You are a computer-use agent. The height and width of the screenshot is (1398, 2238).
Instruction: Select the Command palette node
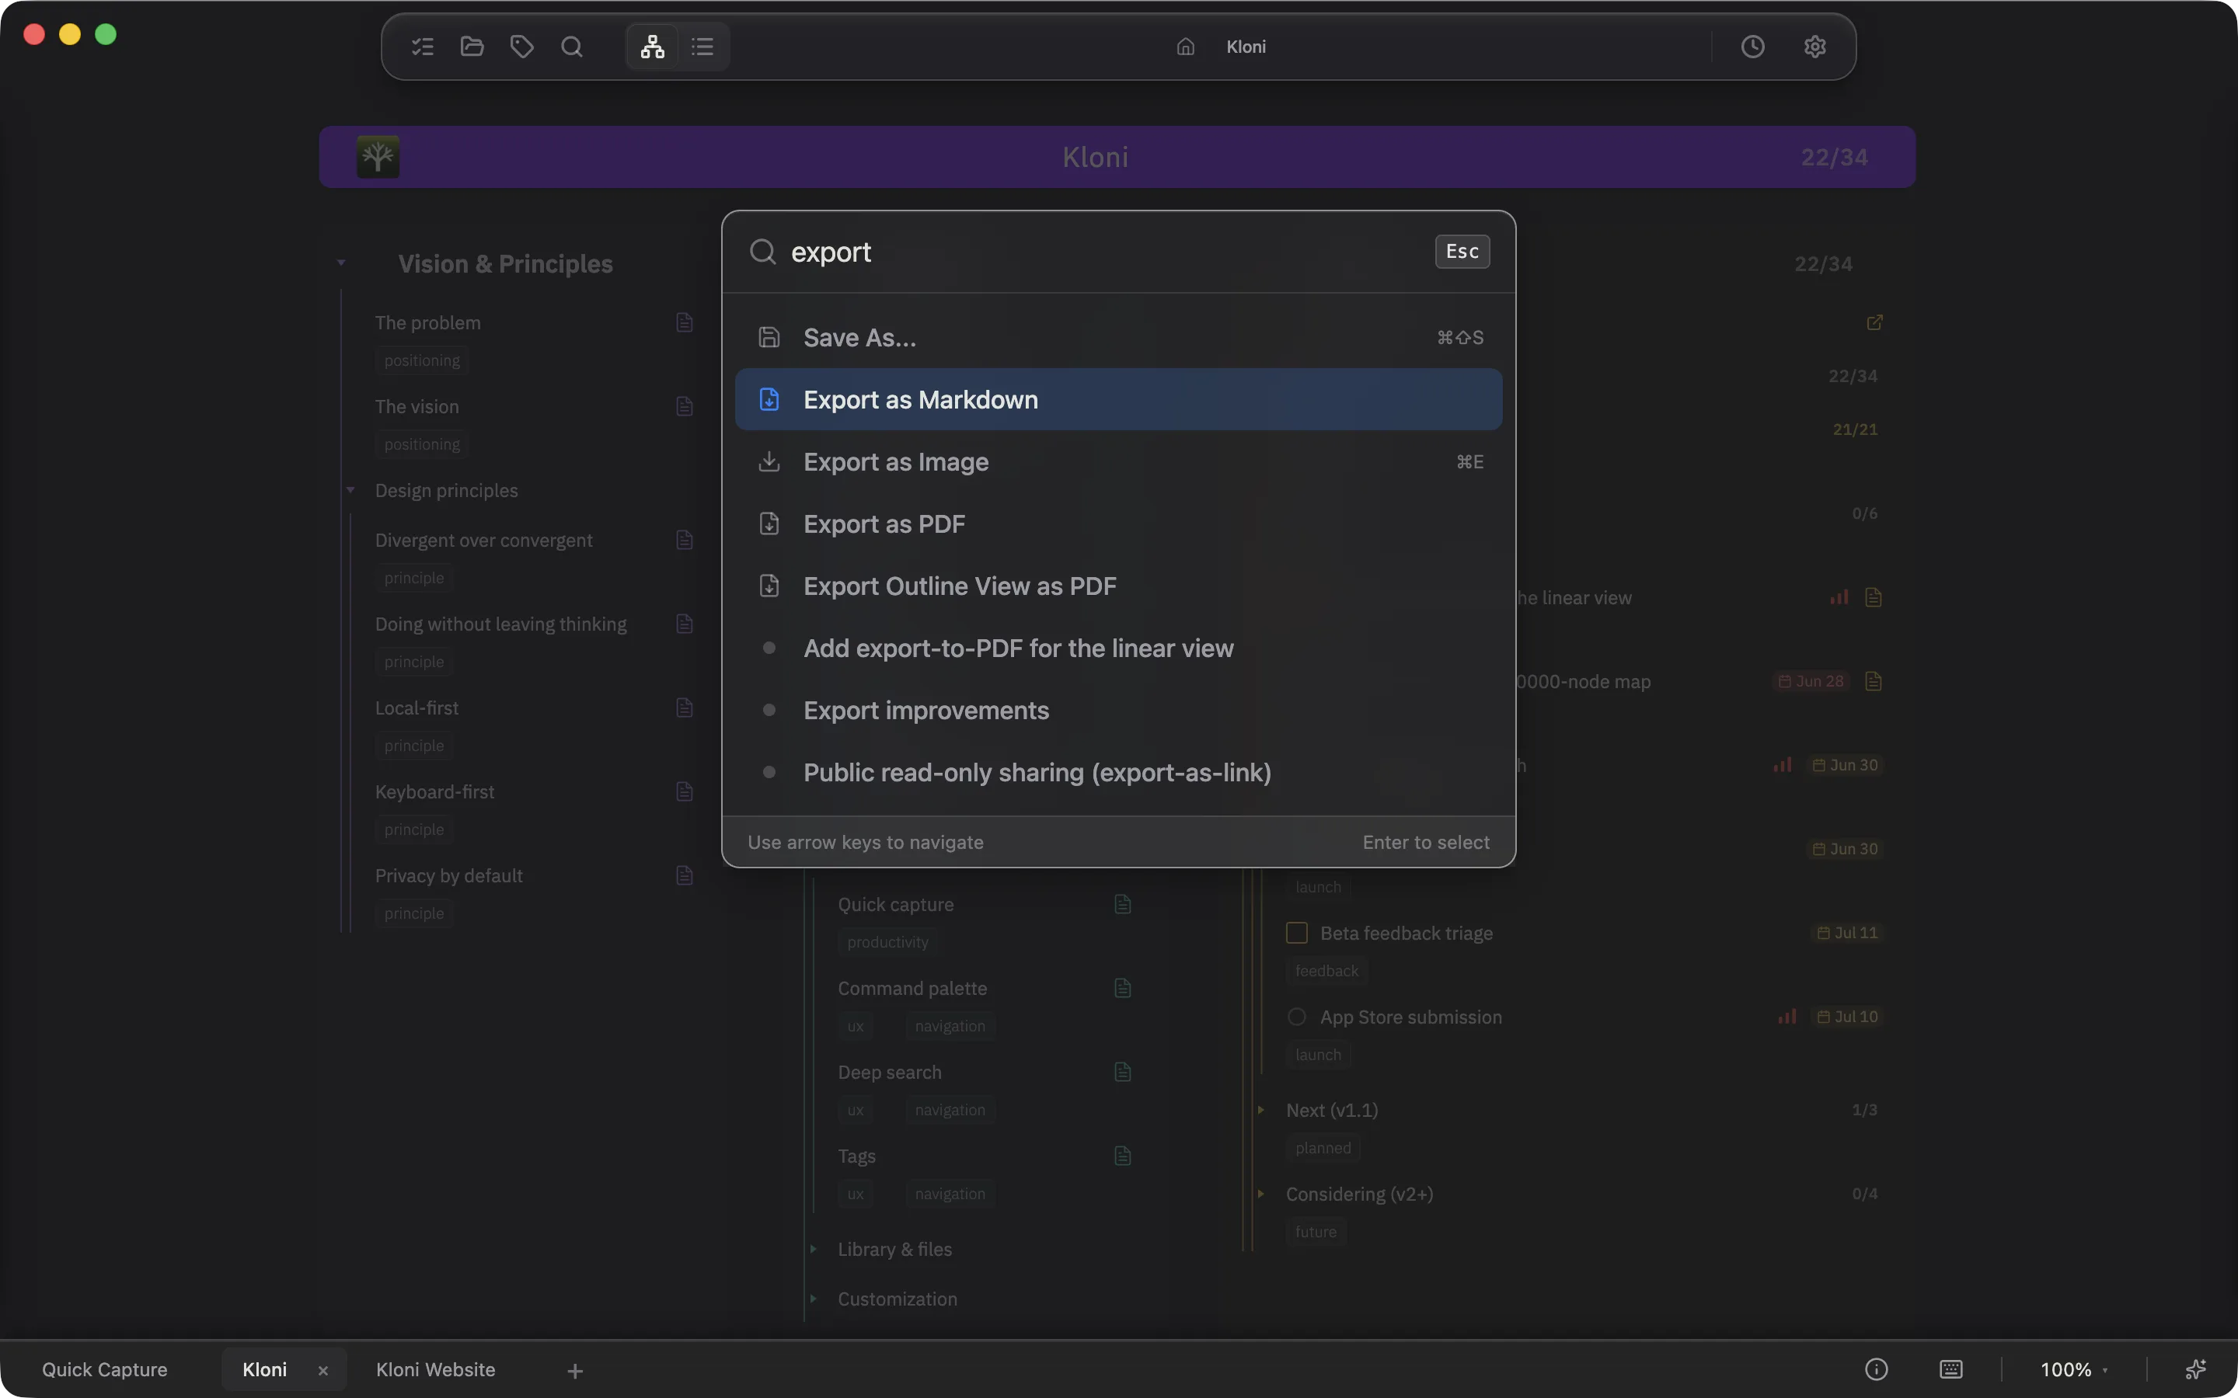point(912,989)
